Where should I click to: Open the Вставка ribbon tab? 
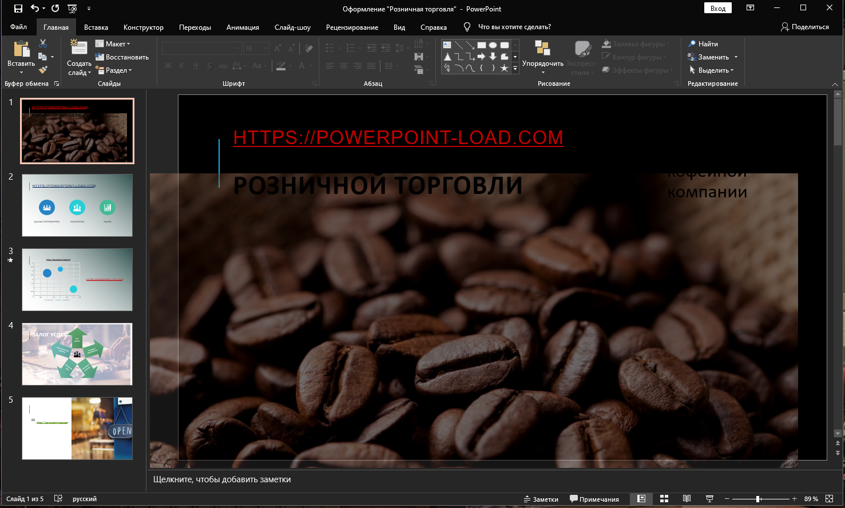point(96,27)
